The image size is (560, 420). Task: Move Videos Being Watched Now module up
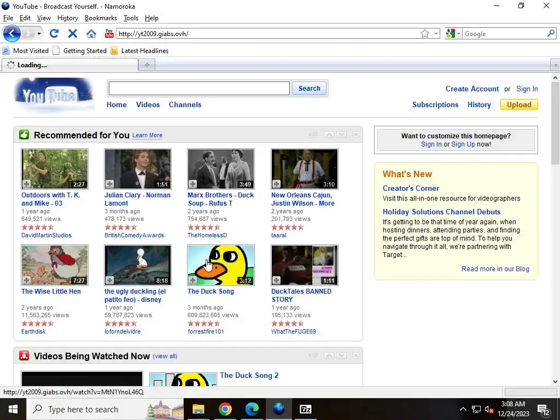click(329, 355)
